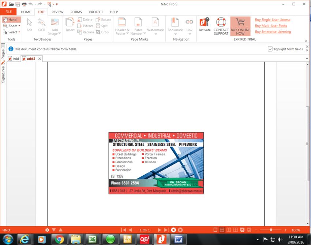Switch to facing pages view
Screen dimensions: 311x245
coord(229,230)
